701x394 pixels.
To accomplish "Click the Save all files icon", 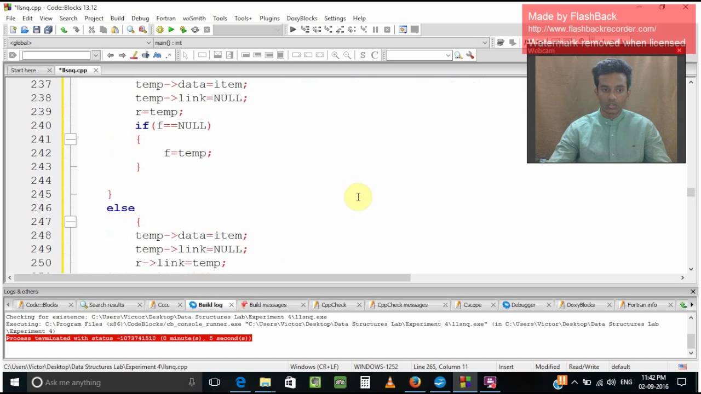I will pyautogui.click(x=48, y=30).
